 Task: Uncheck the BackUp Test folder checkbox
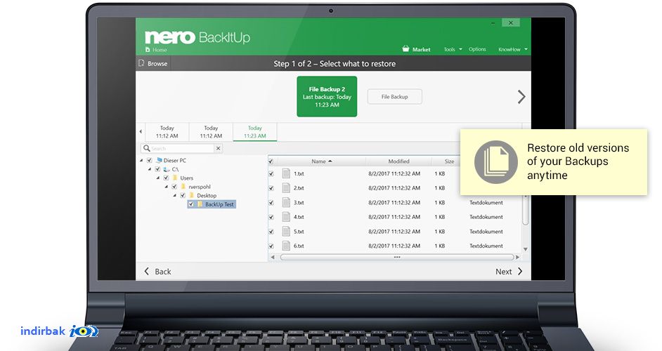[x=191, y=204]
